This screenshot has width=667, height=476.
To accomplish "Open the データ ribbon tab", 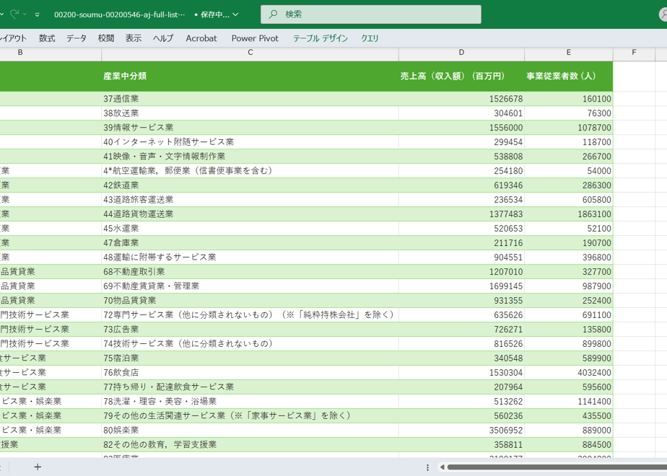I will coord(76,38).
